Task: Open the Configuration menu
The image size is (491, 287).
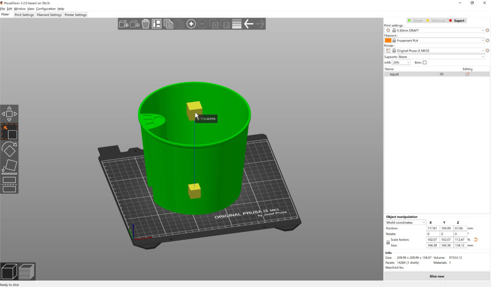Action: pos(46,9)
